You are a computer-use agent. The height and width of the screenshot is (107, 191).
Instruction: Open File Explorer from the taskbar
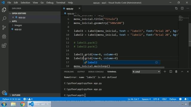13,104
